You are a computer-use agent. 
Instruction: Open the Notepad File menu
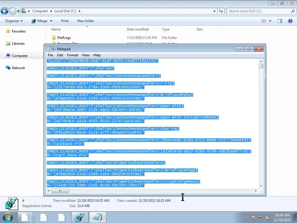point(50,55)
